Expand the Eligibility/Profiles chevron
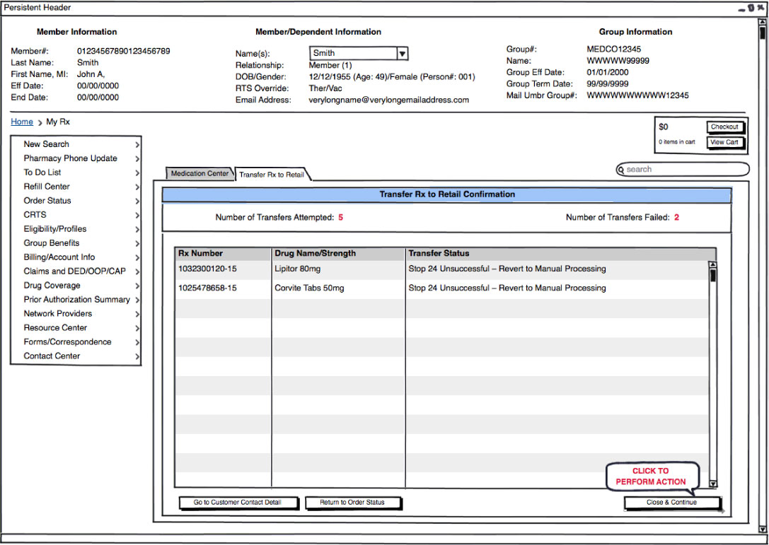 tap(137, 229)
